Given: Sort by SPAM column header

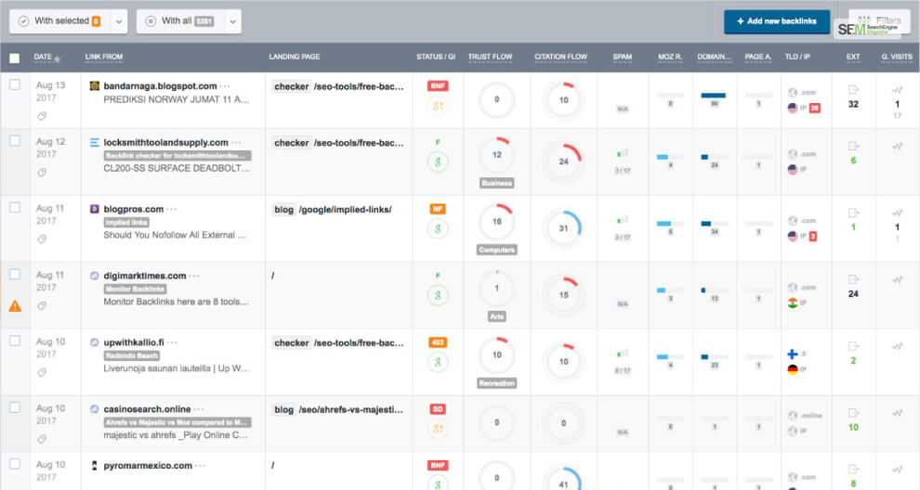Looking at the screenshot, I should [x=622, y=57].
